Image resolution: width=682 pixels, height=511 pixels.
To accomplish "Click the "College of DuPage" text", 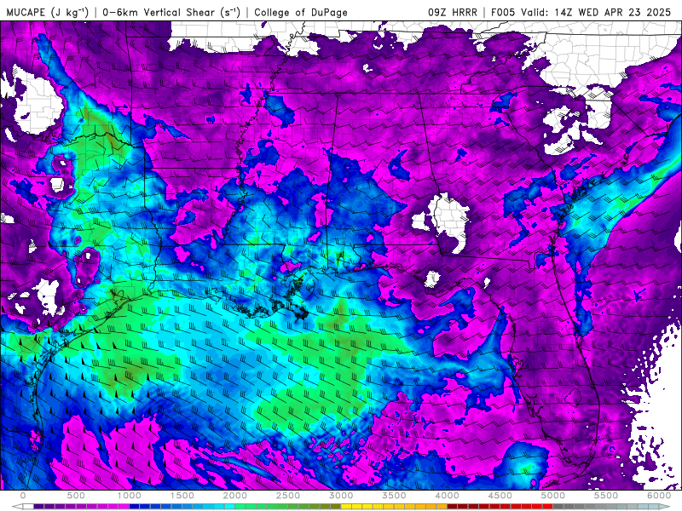I will click(x=301, y=12).
